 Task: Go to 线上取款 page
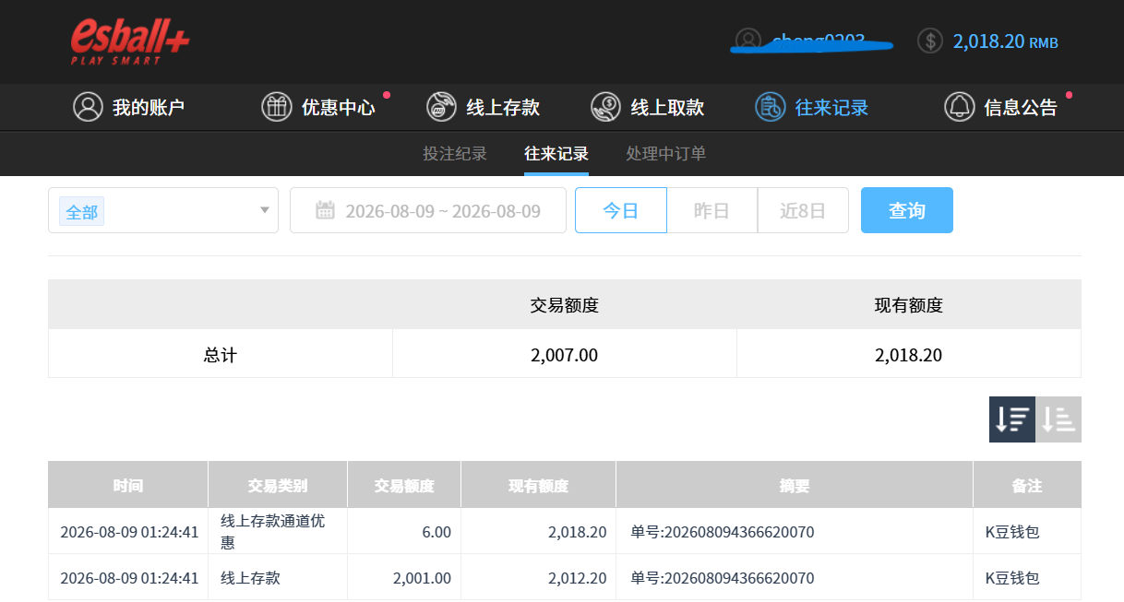pyautogui.click(x=667, y=107)
